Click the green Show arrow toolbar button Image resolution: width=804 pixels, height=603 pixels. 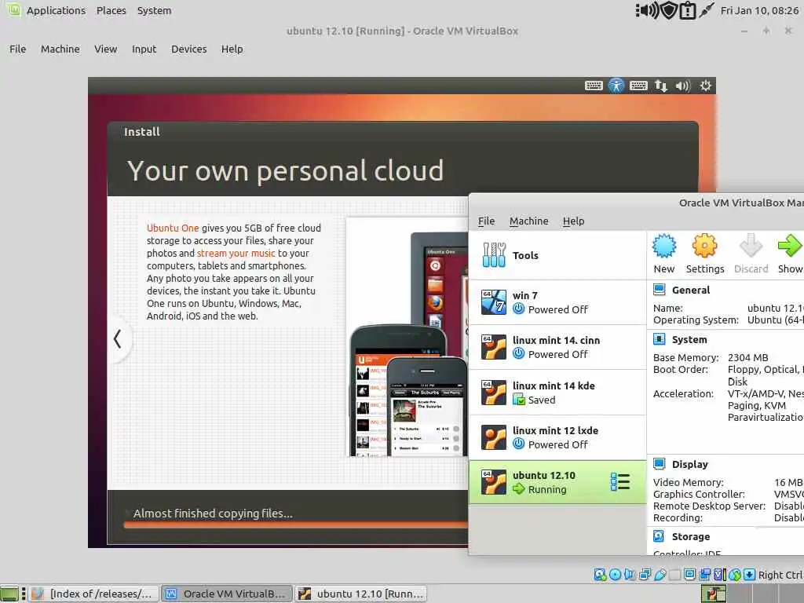790,246
